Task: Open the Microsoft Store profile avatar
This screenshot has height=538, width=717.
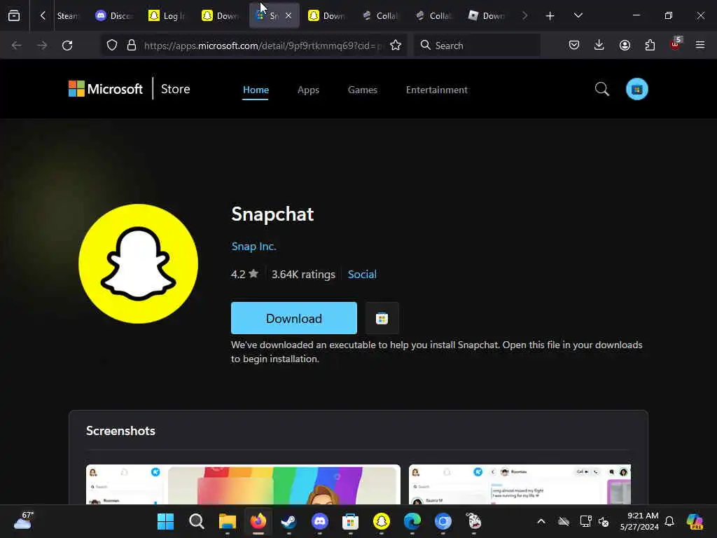Action: 636,89
